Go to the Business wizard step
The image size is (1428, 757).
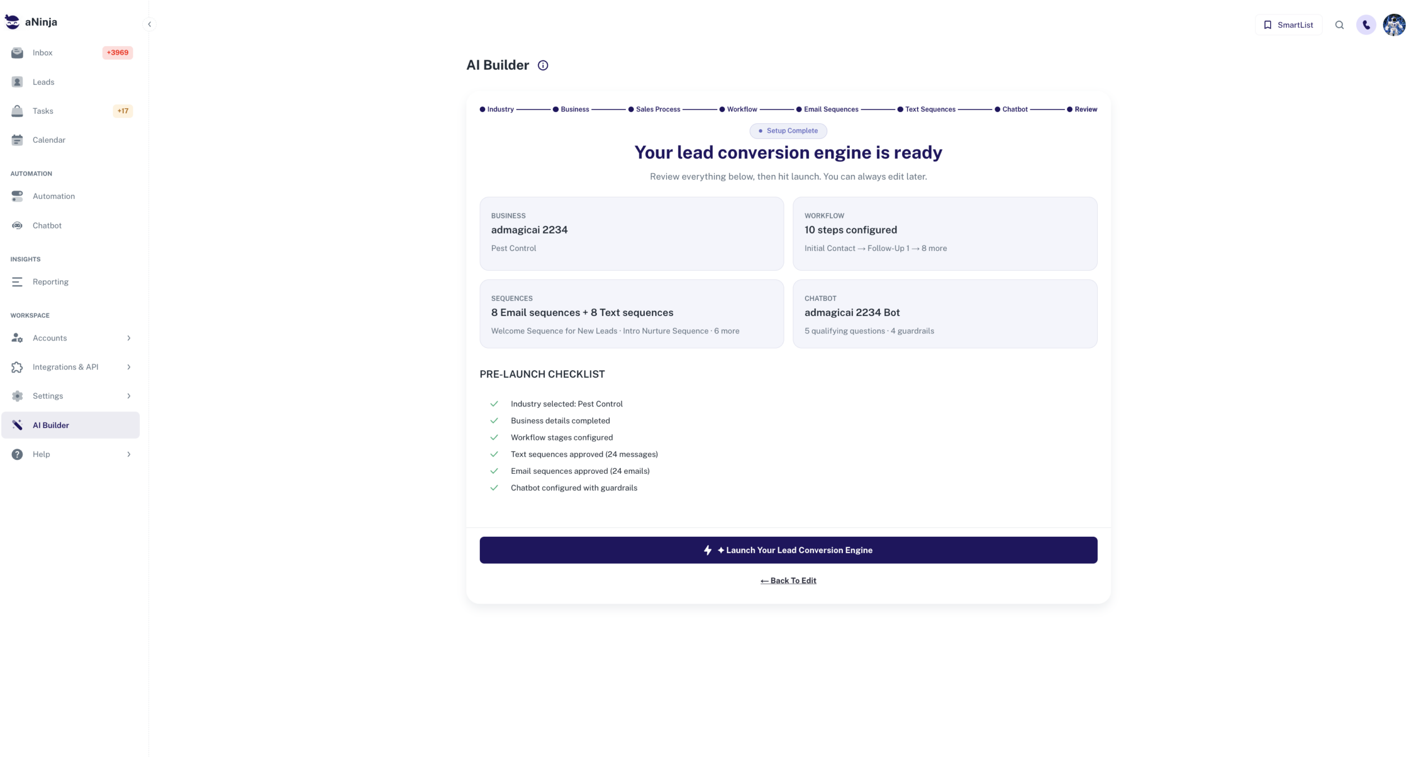point(571,109)
